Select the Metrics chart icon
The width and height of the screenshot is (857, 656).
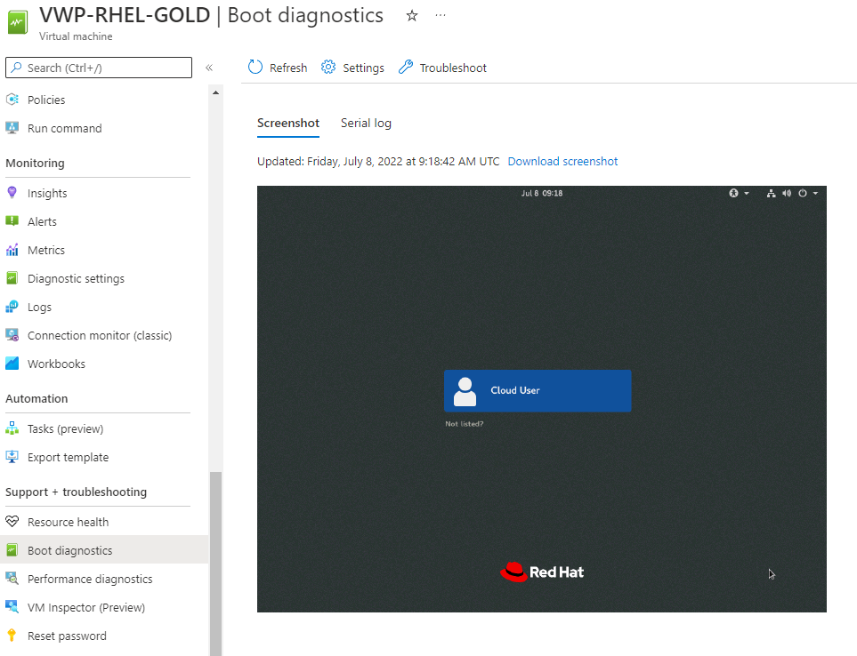(x=12, y=250)
